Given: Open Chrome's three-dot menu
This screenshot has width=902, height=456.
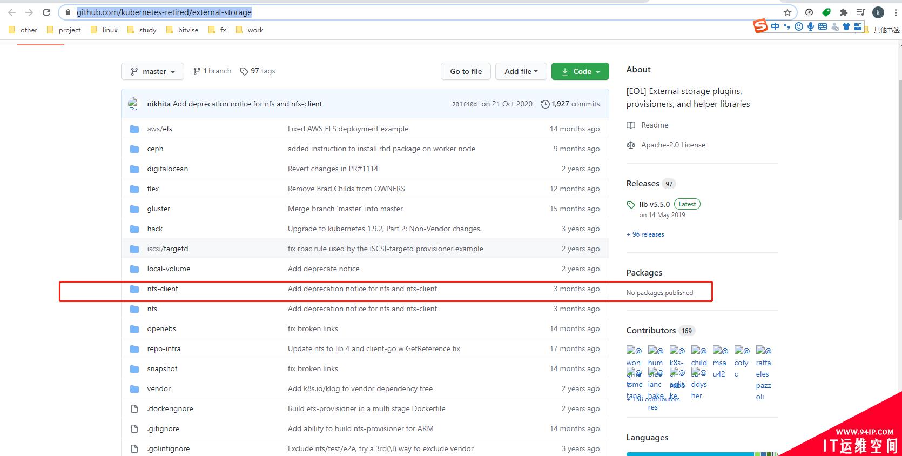Looking at the screenshot, I should tap(895, 12).
